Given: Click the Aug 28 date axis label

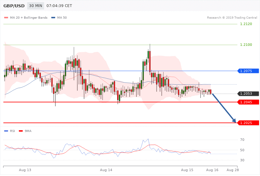Looking at the screenshot, I should [233, 170].
